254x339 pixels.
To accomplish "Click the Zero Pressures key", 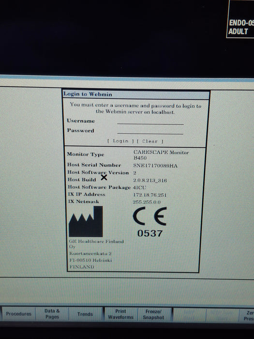I will (247, 316).
